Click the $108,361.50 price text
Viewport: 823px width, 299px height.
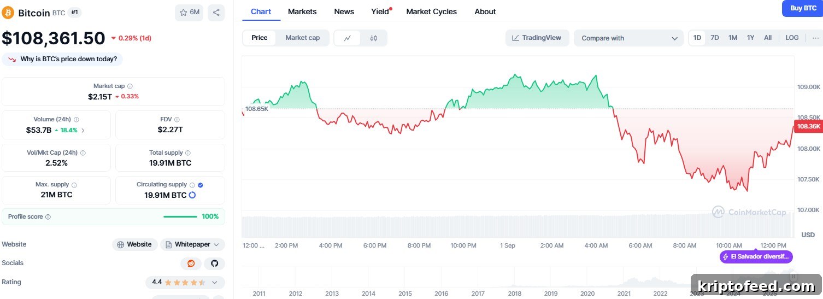click(54, 38)
